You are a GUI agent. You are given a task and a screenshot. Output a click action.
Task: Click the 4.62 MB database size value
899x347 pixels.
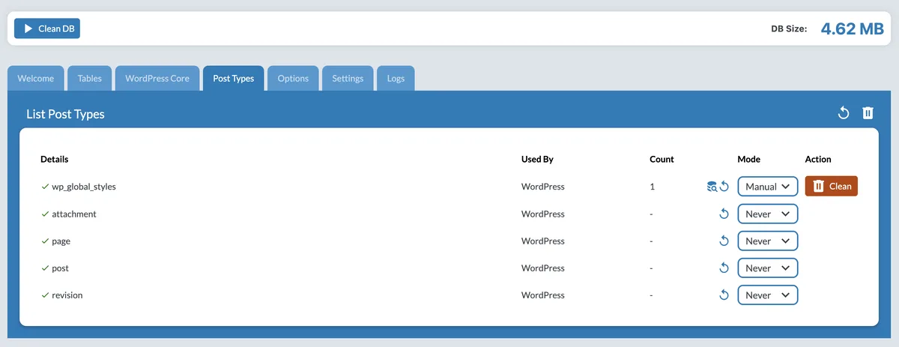point(853,29)
